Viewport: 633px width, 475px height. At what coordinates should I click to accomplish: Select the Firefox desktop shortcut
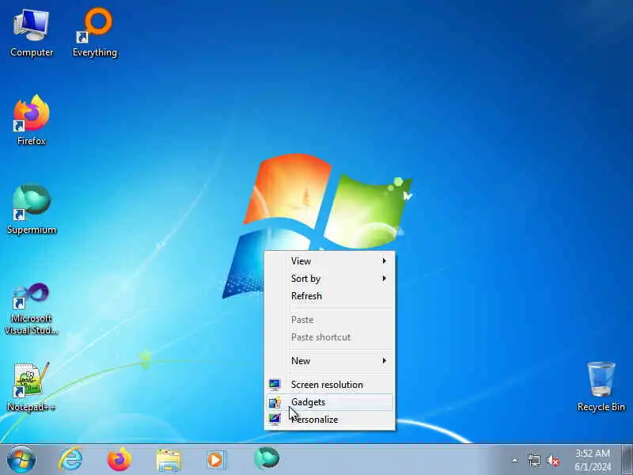32,120
